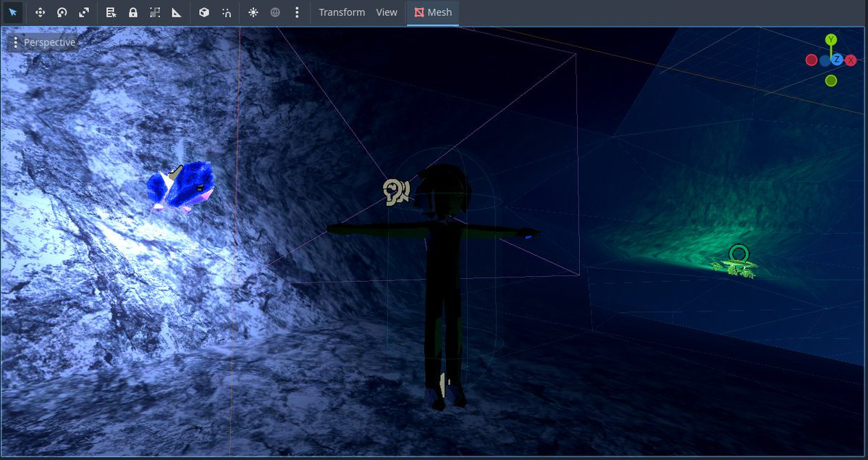Open sun and environment settings dots menu
Image resolution: width=868 pixels, height=460 pixels.
297,12
